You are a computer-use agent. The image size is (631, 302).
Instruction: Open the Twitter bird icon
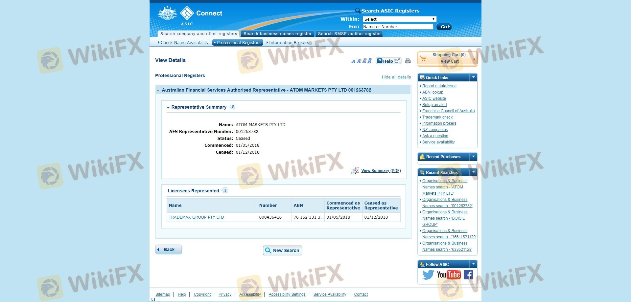(428, 275)
